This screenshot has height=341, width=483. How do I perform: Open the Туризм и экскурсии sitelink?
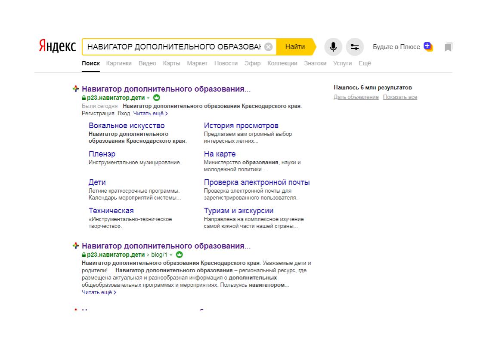pyautogui.click(x=239, y=211)
